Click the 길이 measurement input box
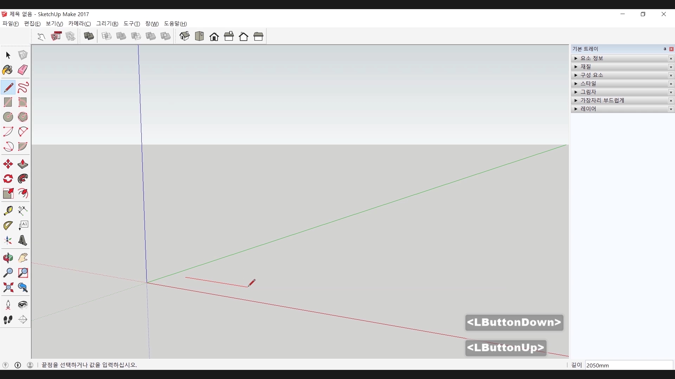 [x=629, y=365]
